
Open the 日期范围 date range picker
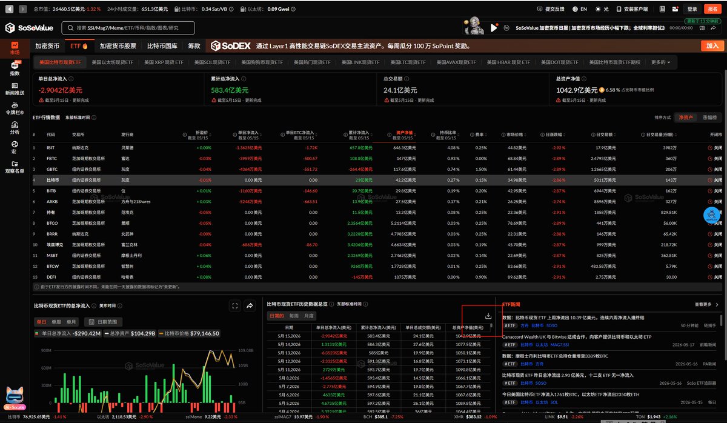(103, 322)
